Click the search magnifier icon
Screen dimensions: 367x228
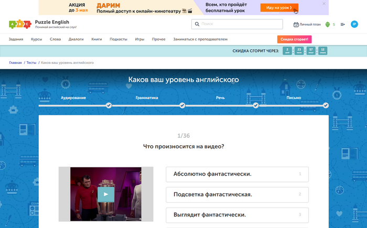point(196,24)
